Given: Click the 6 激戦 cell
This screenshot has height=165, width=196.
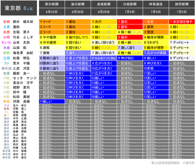Looking at the screenshot, I should (52, 48).
